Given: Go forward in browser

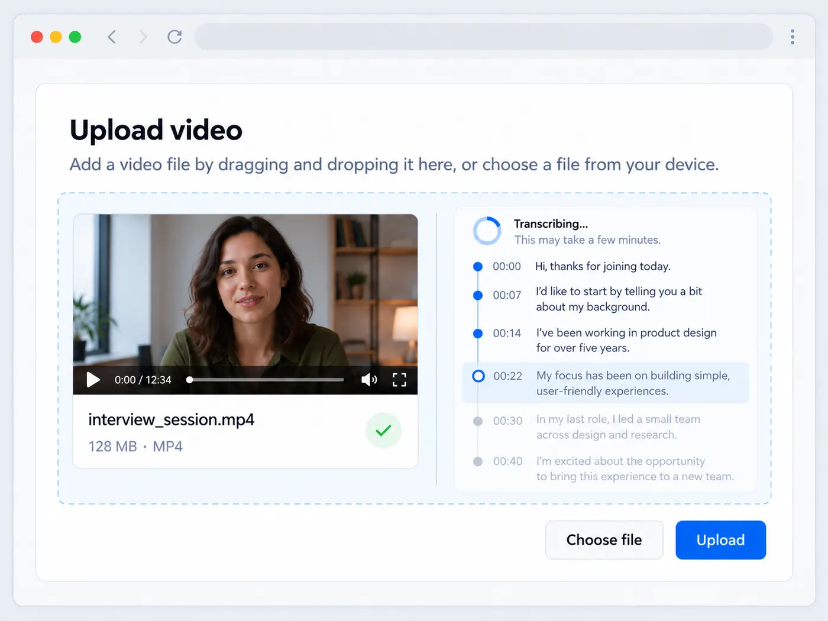Looking at the screenshot, I should pyautogui.click(x=143, y=37).
